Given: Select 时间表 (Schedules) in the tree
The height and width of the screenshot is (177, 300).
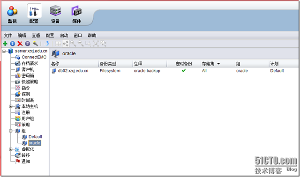Looking at the screenshot, I should [x=28, y=100].
